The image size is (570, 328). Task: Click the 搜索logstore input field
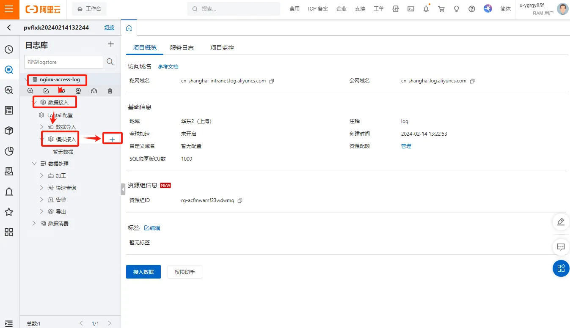pos(63,62)
